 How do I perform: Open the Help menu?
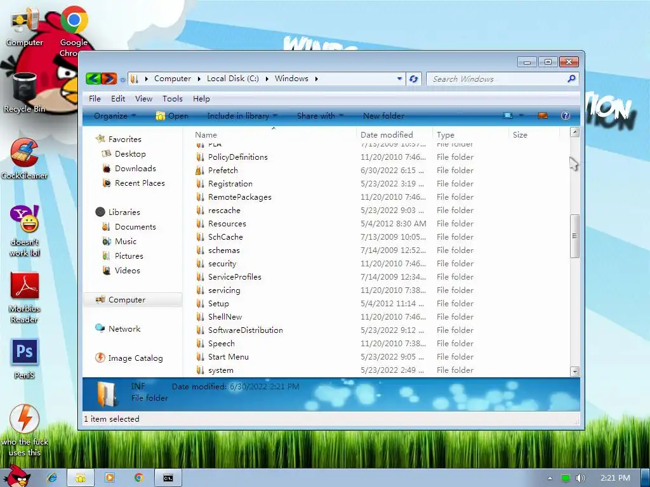tap(201, 98)
